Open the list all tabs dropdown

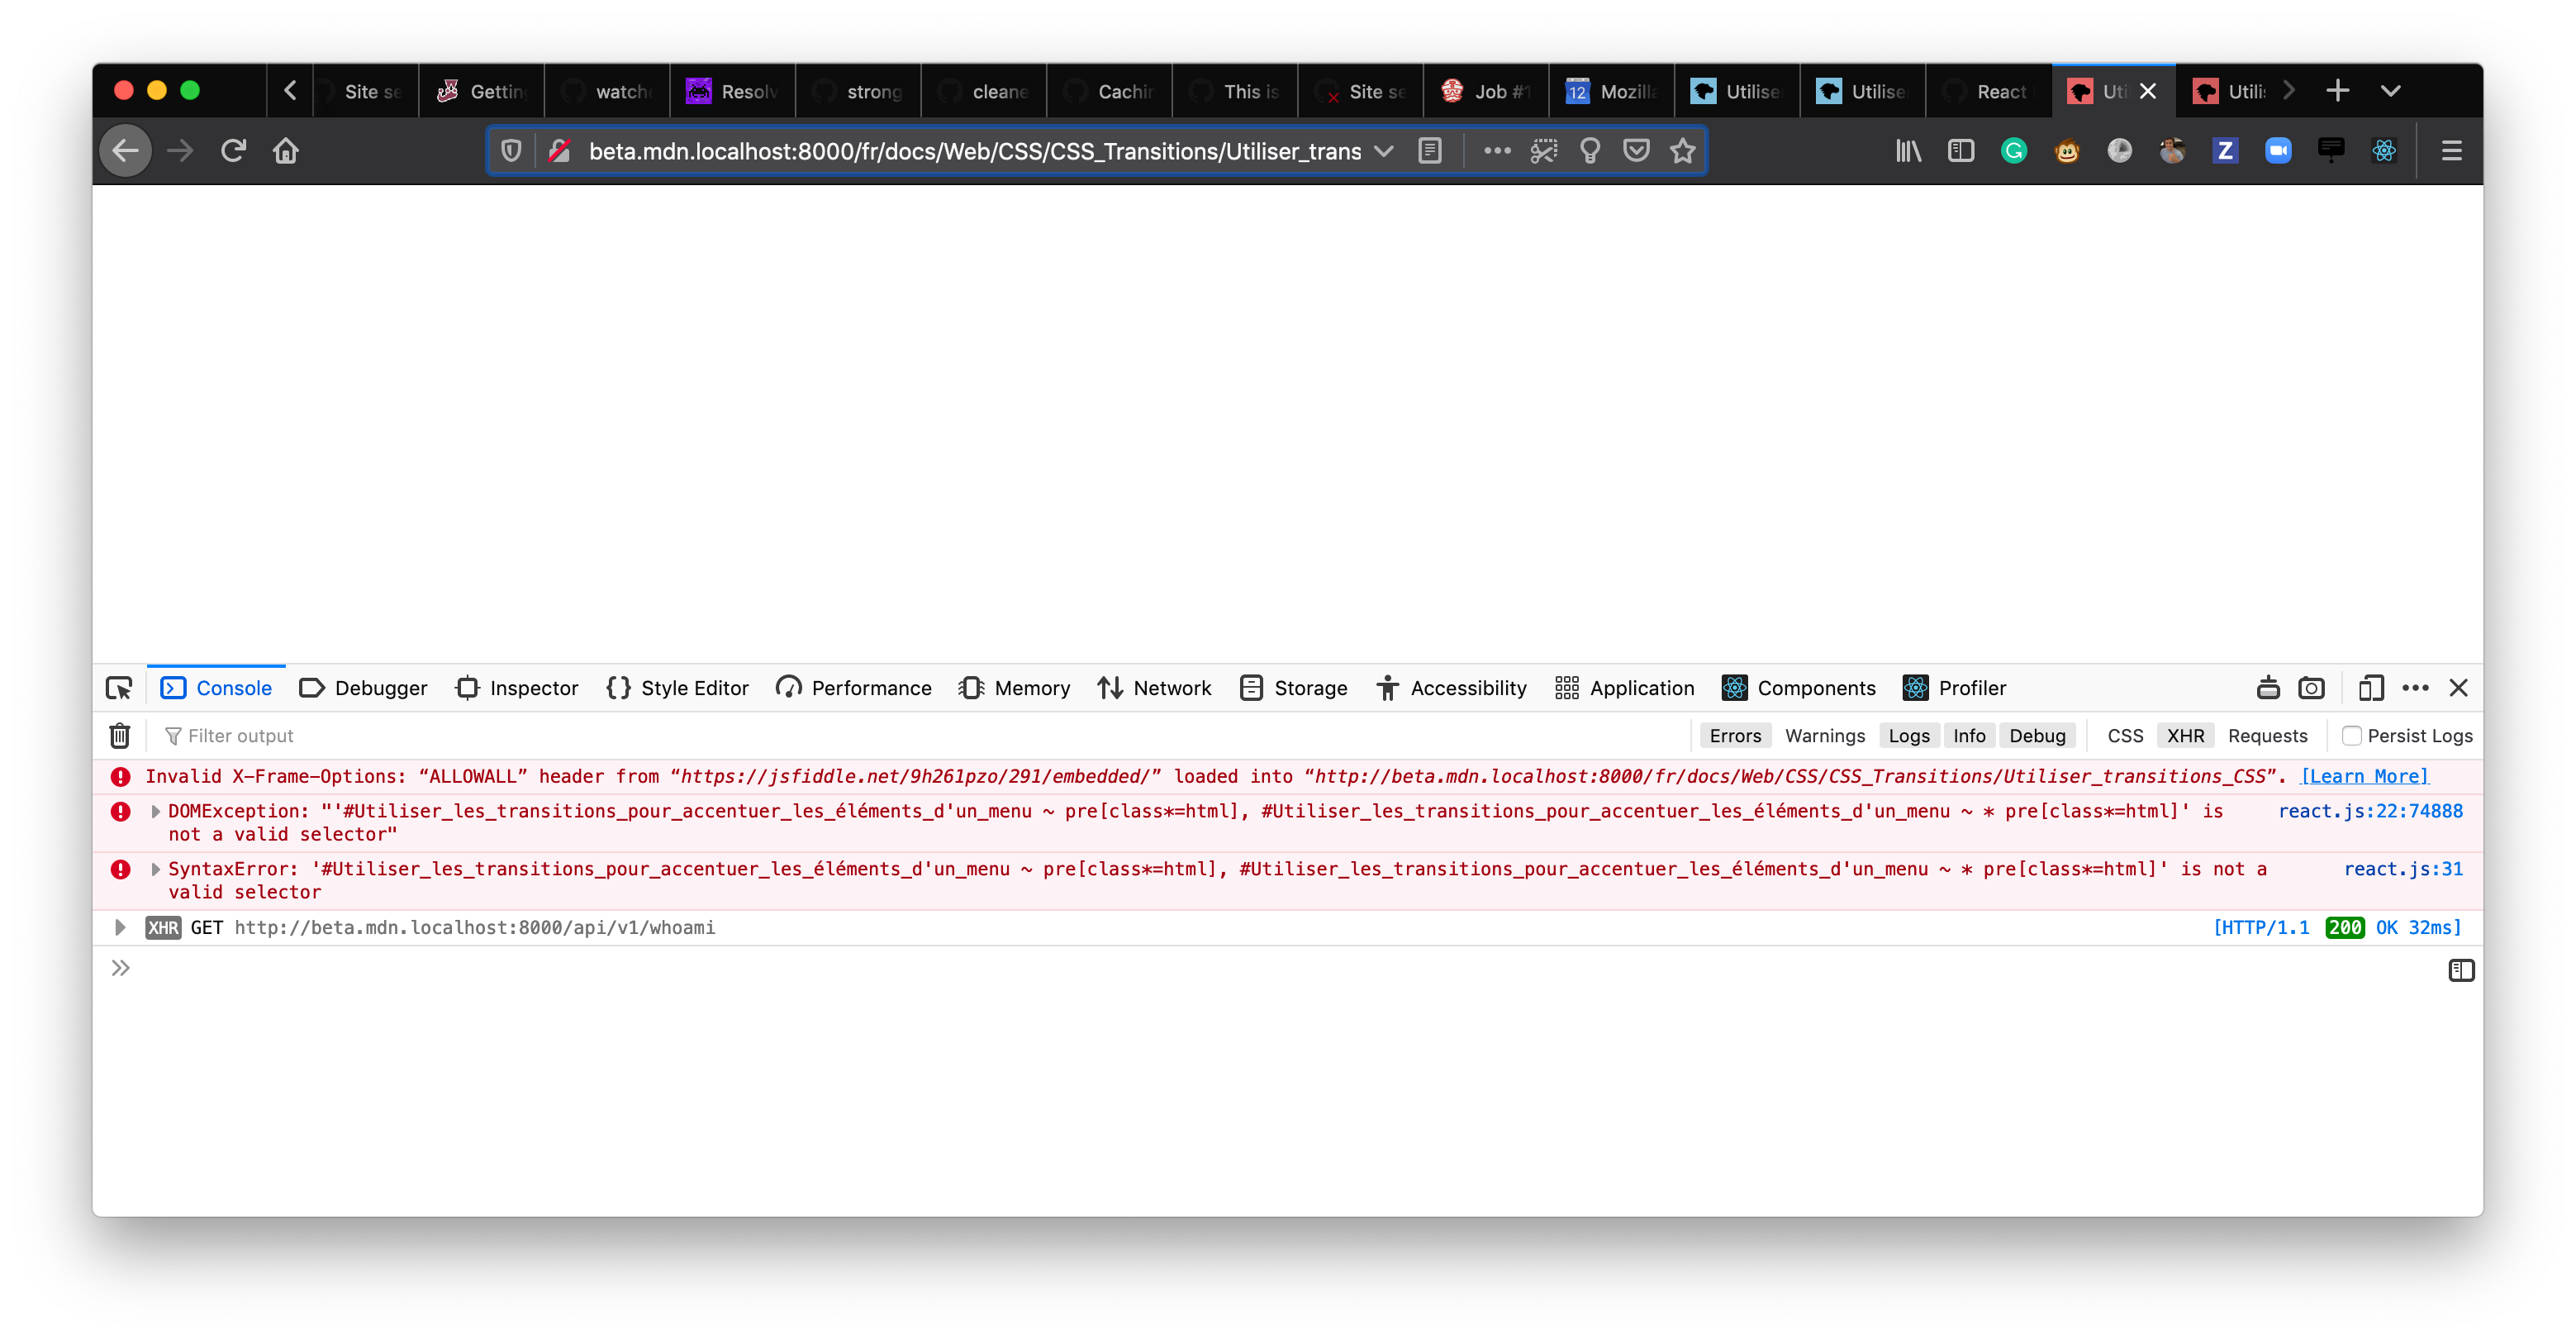[x=2390, y=91]
